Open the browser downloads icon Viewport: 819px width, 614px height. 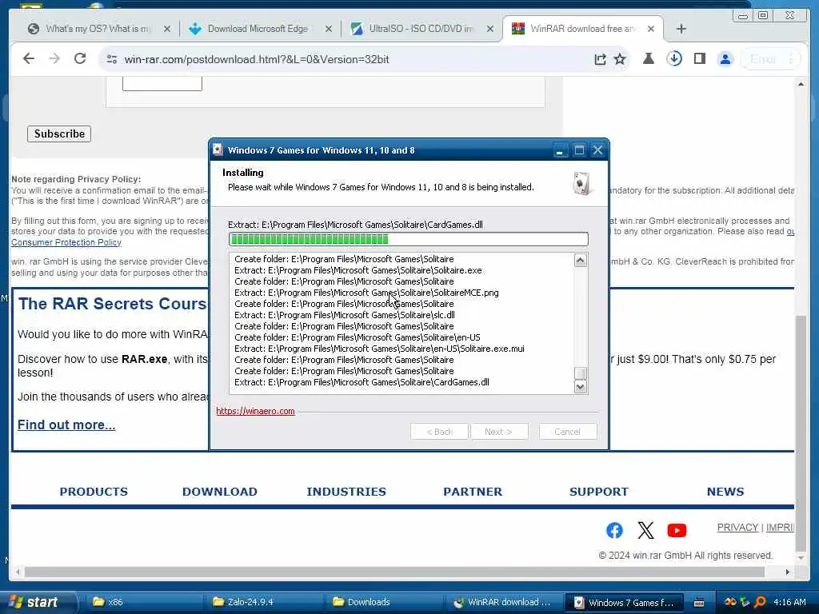pos(674,58)
